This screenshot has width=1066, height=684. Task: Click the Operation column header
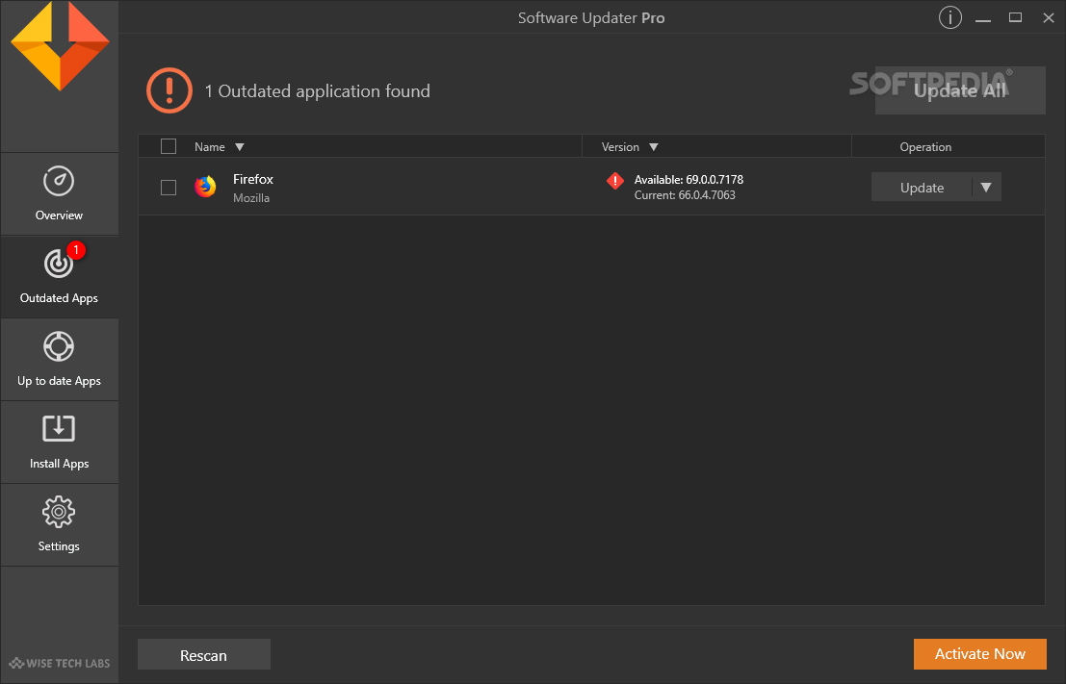point(925,147)
